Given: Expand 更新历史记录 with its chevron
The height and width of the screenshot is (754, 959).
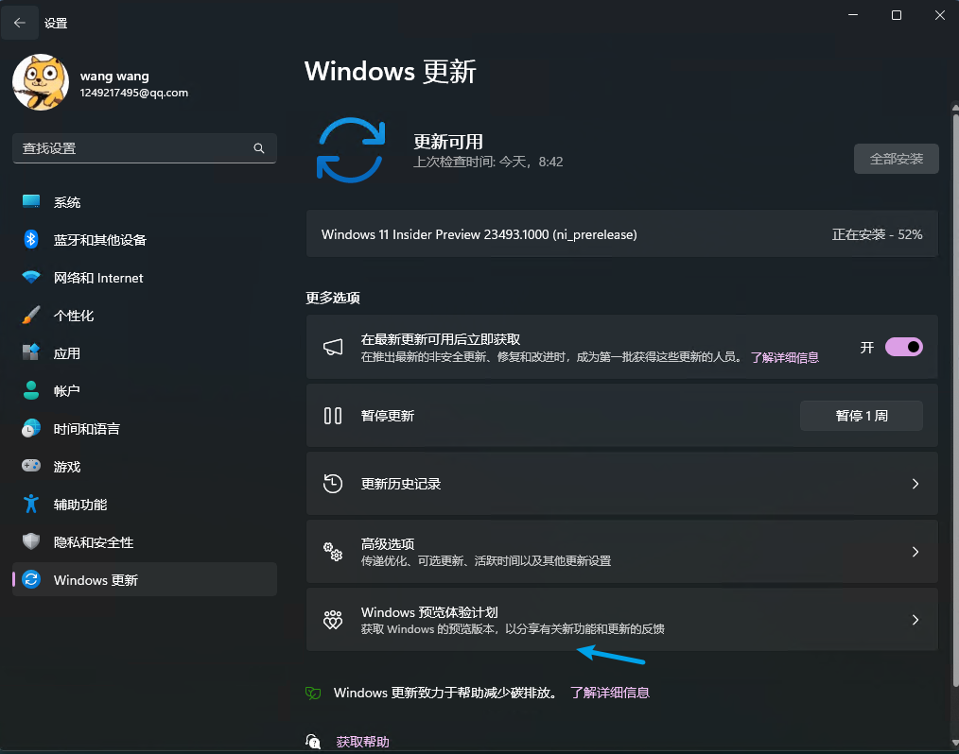Looking at the screenshot, I should (915, 484).
